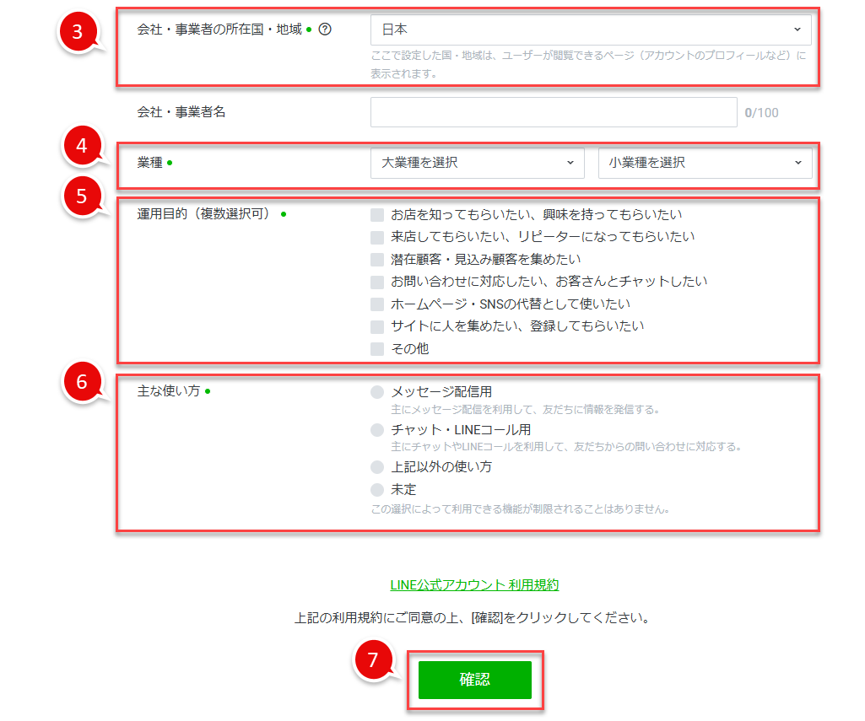The width and height of the screenshot is (865, 721).
Task: Open the 日本 country dropdown
Action: pos(590,30)
